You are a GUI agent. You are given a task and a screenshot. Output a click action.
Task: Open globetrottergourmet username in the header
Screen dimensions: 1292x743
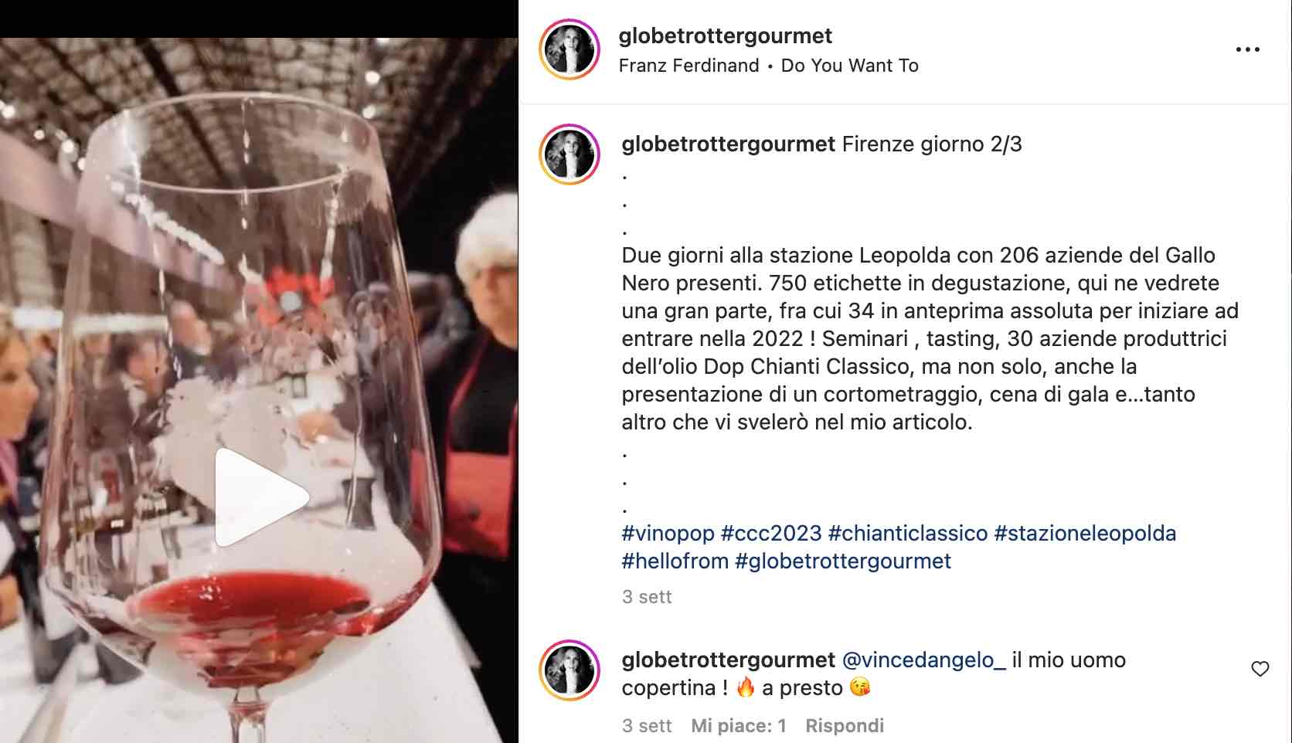coord(725,36)
